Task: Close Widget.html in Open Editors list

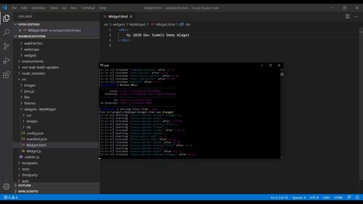Action: 20,30
